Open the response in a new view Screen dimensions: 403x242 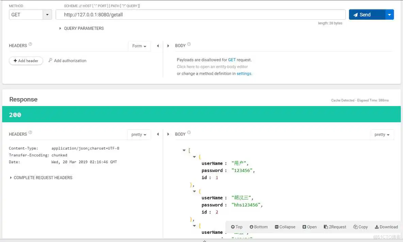(x=309, y=227)
